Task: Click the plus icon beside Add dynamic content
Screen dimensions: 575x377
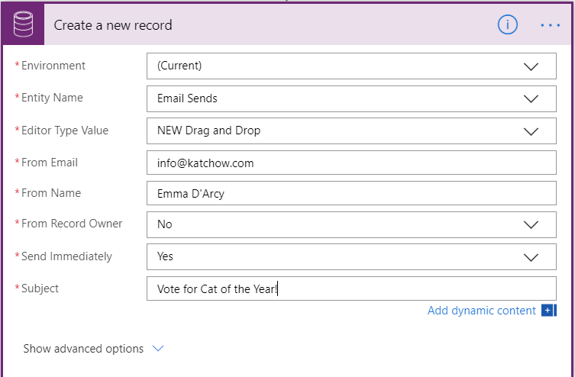Action: pos(548,310)
